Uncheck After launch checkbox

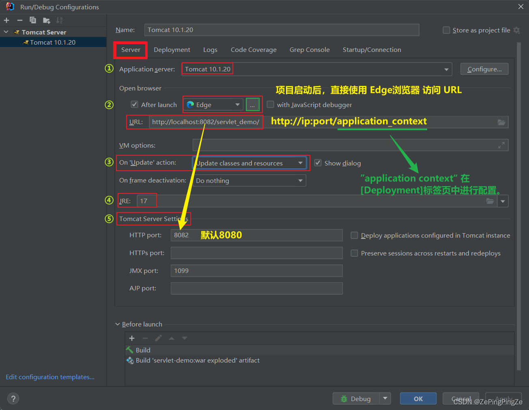(134, 104)
